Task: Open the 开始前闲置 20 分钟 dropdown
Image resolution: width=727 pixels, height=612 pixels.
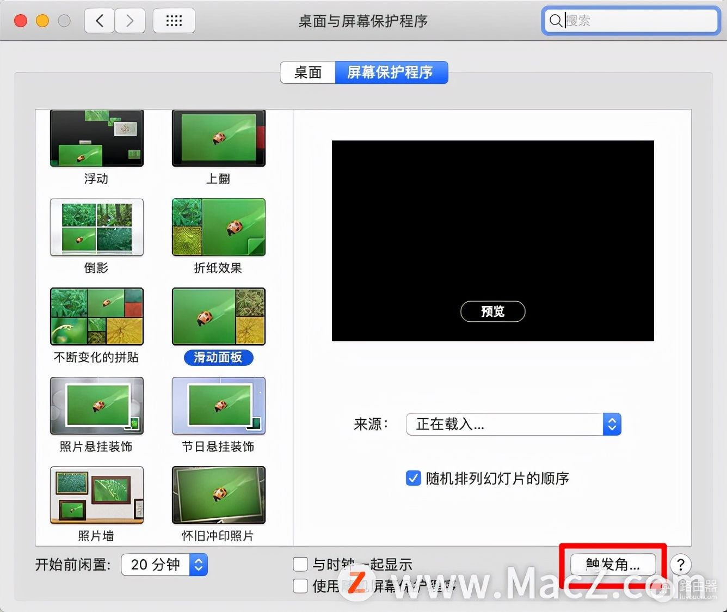Action: point(164,565)
